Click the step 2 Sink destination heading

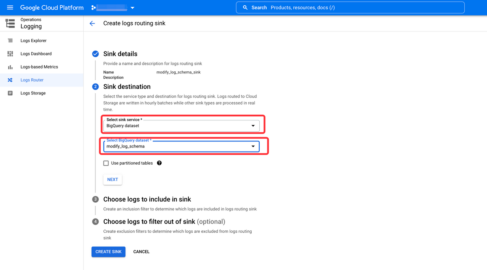(x=127, y=87)
